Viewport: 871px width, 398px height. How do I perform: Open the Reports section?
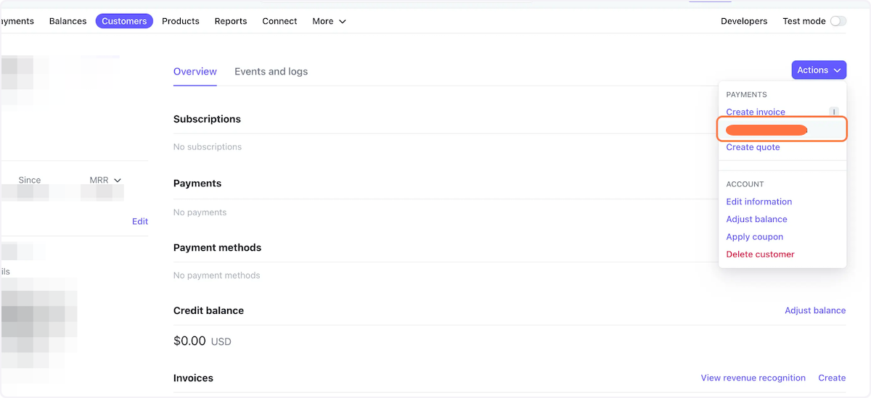pyautogui.click(x=231, y=21)
